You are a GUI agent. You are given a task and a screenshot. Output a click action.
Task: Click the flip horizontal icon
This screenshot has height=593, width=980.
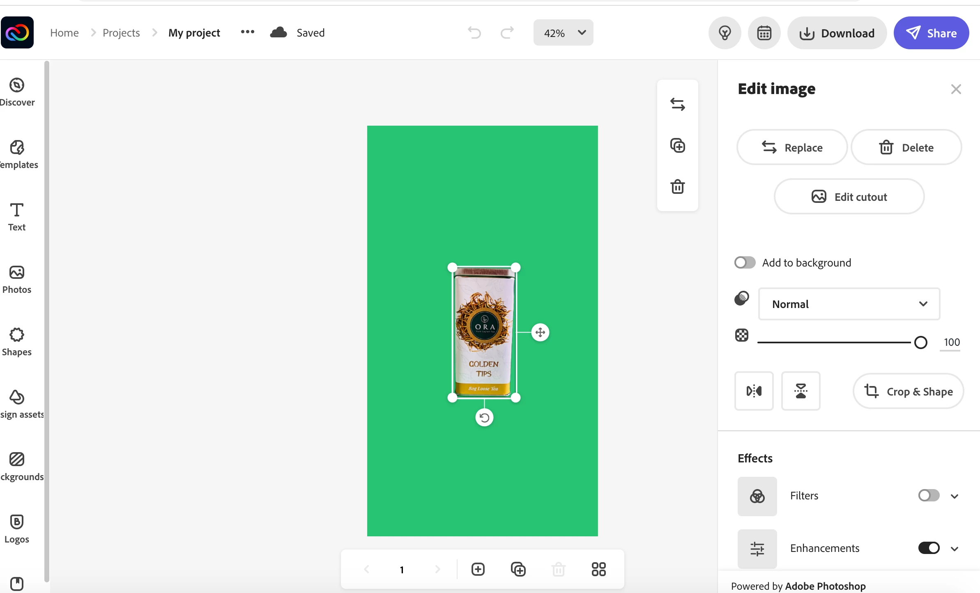(x=754, y=391)
